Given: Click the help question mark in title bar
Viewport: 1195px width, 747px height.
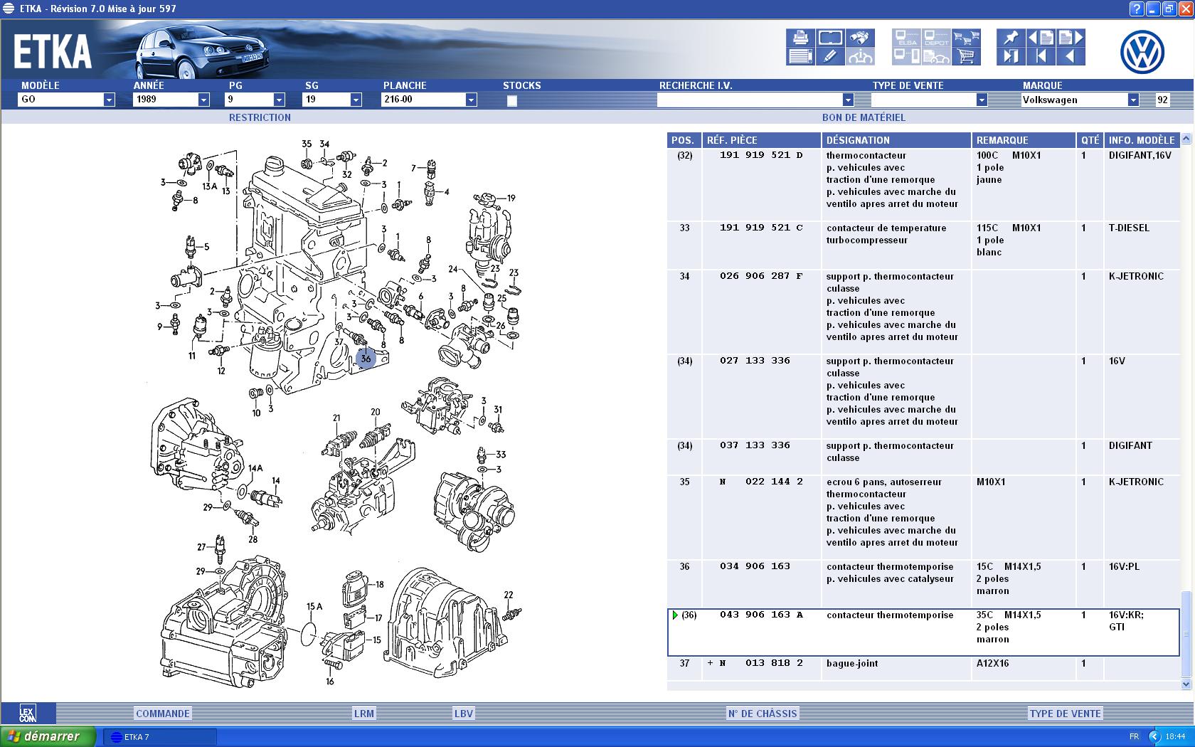Looking at the screenshot, I should (1137, 9).
